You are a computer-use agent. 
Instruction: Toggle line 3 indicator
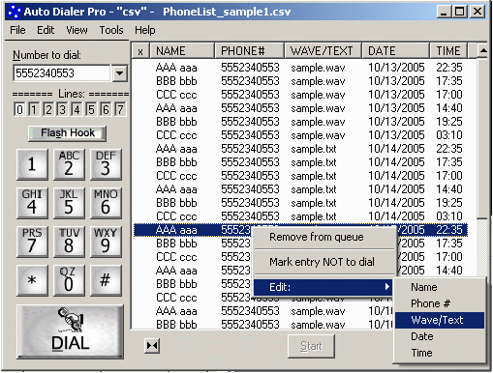click(x=62, y=109)
